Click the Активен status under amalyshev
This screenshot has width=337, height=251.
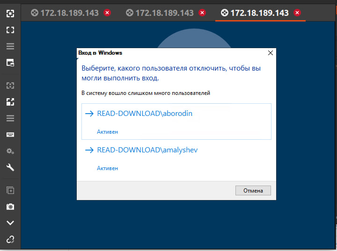tap(108, 168)
